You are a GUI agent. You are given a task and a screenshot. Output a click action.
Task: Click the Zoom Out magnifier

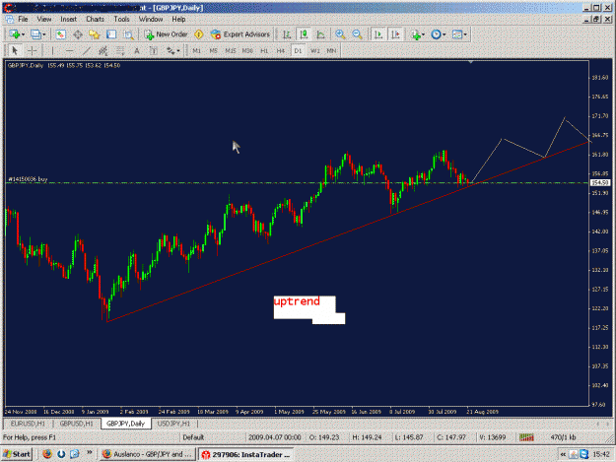tap(357, 34)
